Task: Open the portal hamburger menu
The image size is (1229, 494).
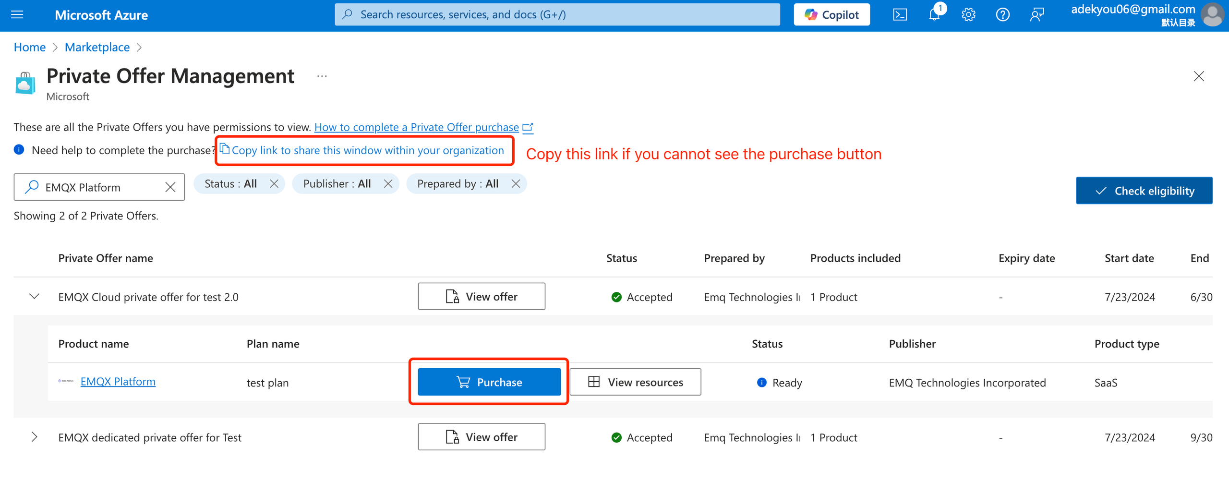Action: (x=17, y=14)
